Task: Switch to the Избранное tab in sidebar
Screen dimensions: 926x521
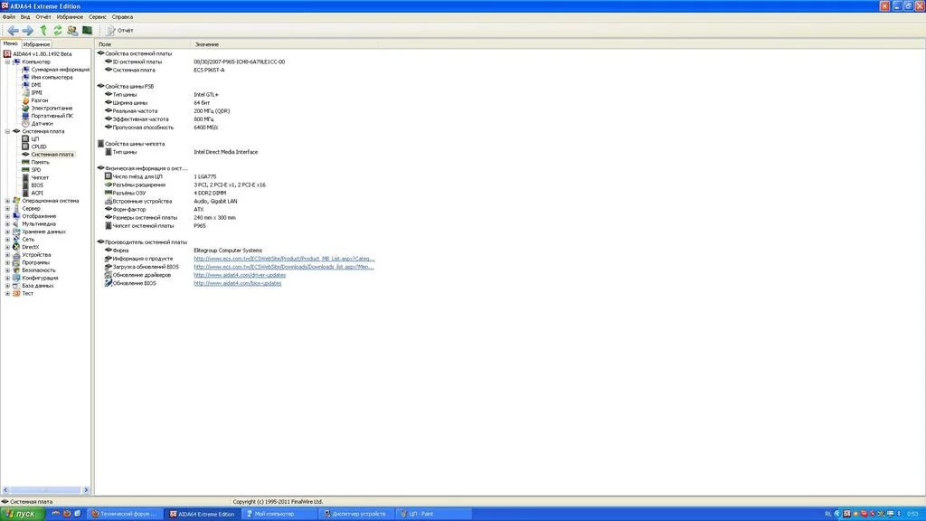Action: (x=36, y=44)
